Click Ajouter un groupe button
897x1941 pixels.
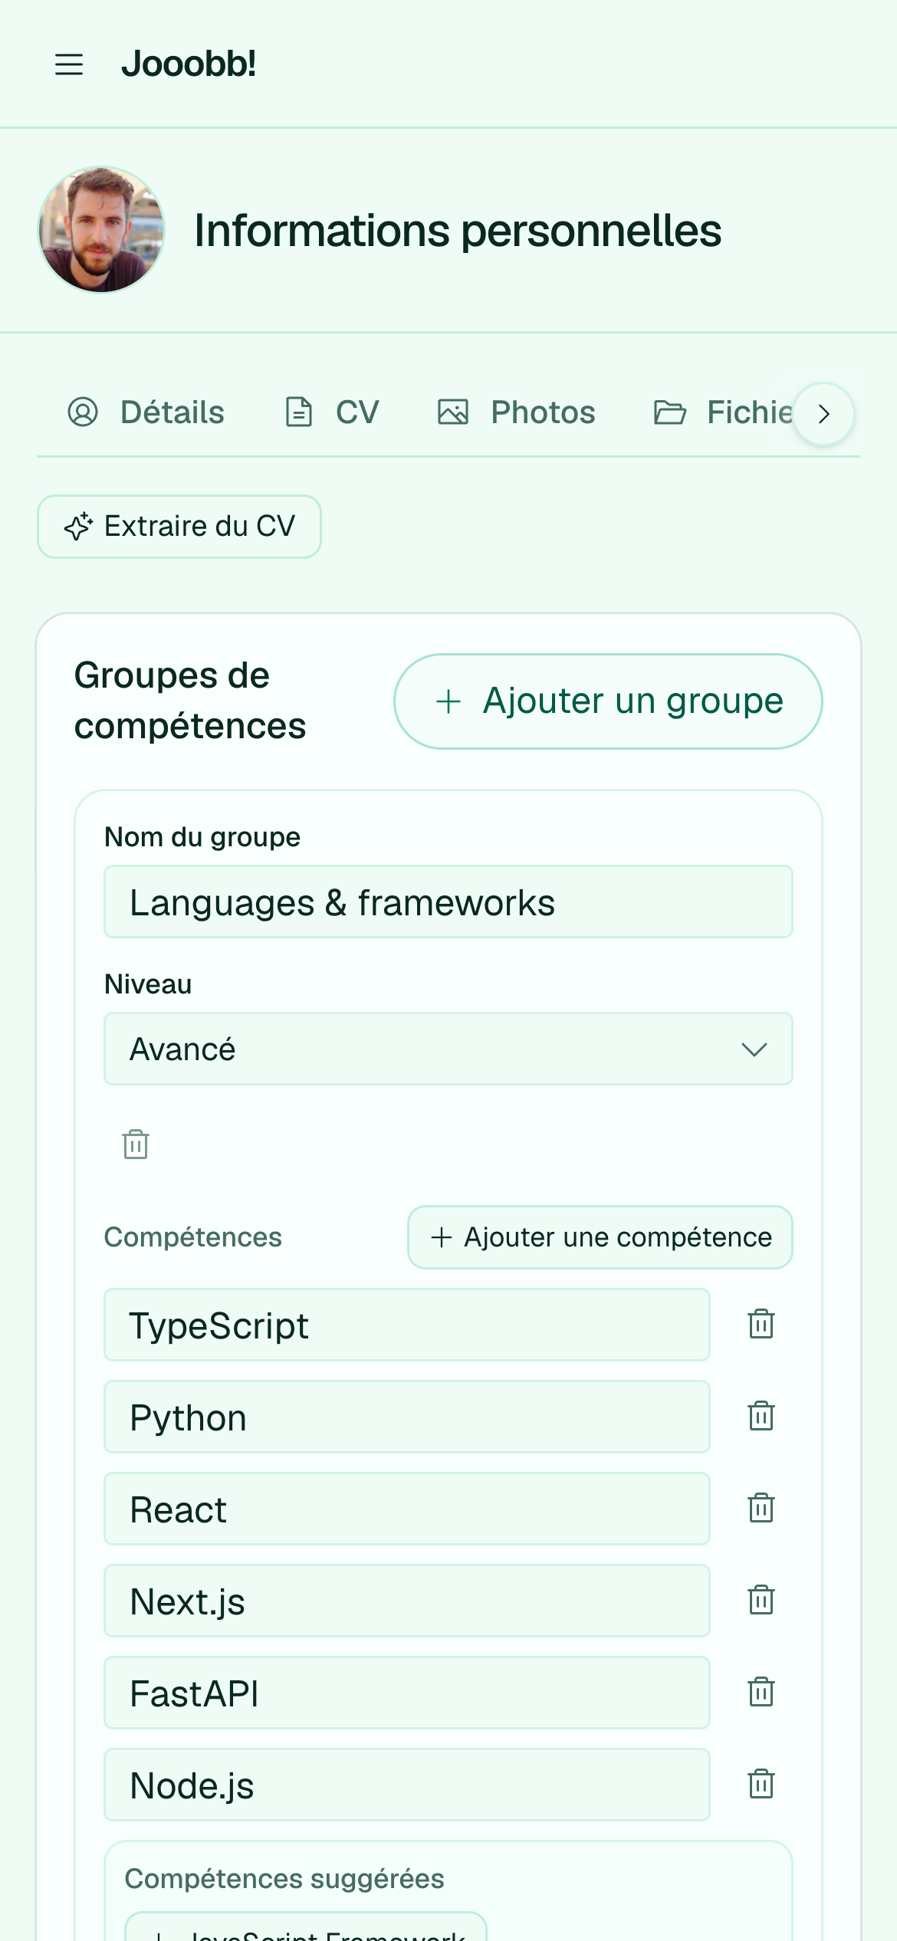(608, 701)
